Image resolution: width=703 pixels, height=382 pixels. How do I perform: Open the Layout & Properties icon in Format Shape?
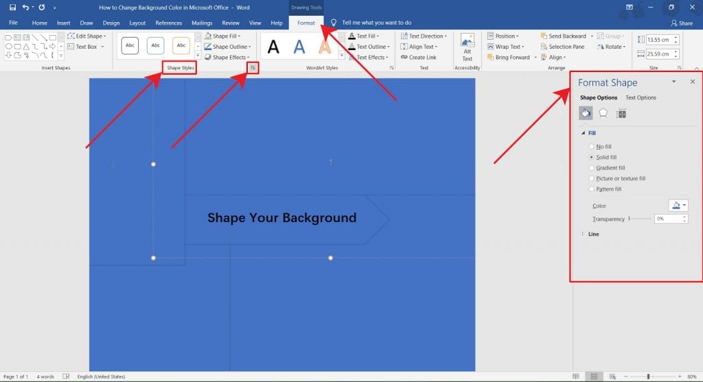(x=621, y=114)
